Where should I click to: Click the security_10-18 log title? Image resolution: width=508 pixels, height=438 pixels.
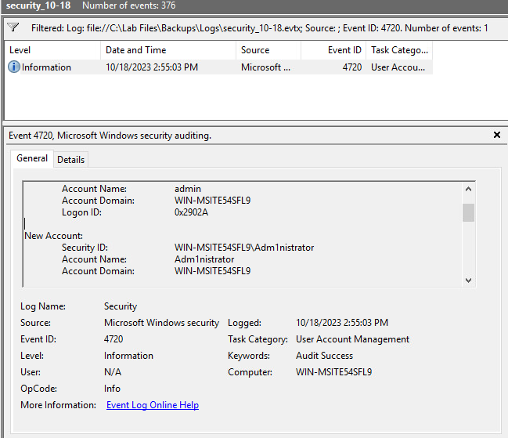tap(38, 5)
